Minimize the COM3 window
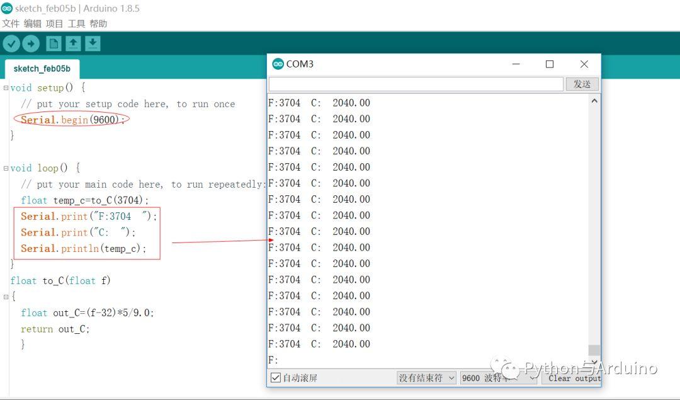 pyautogui.click(x=516, y=64)
